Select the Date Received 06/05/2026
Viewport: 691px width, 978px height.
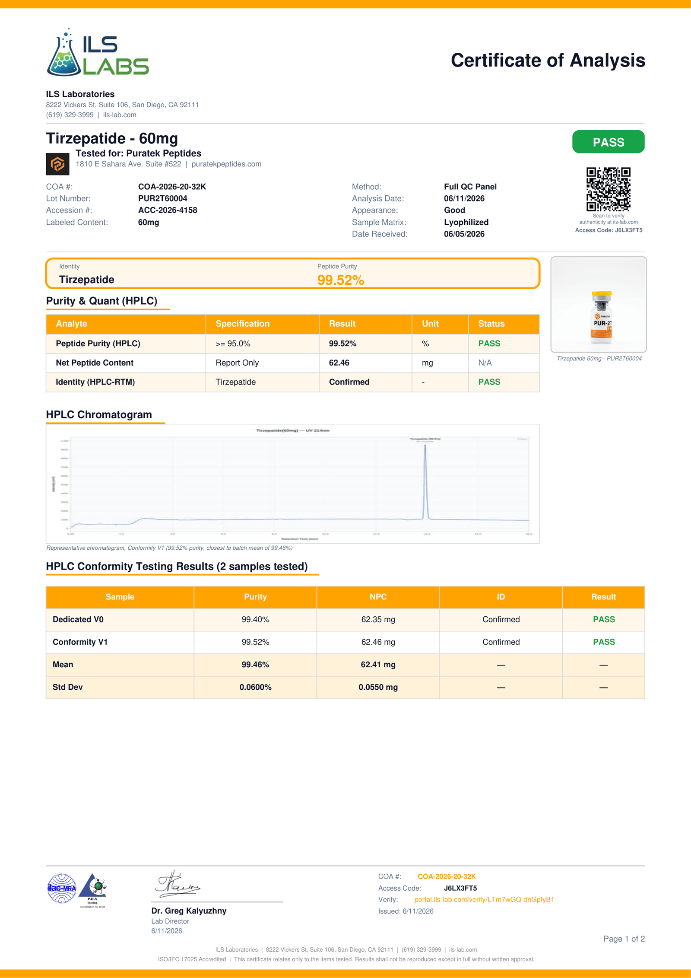(464, 234)
